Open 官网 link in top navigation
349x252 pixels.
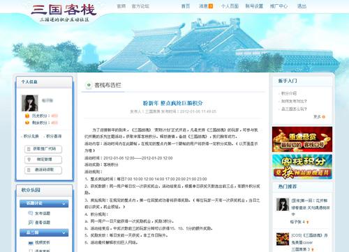(x=121, y=6)
